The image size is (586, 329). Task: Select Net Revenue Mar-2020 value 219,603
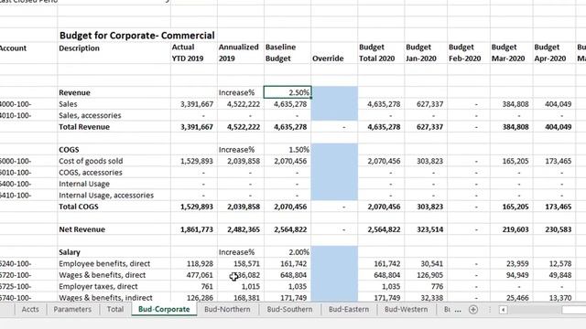515,229
